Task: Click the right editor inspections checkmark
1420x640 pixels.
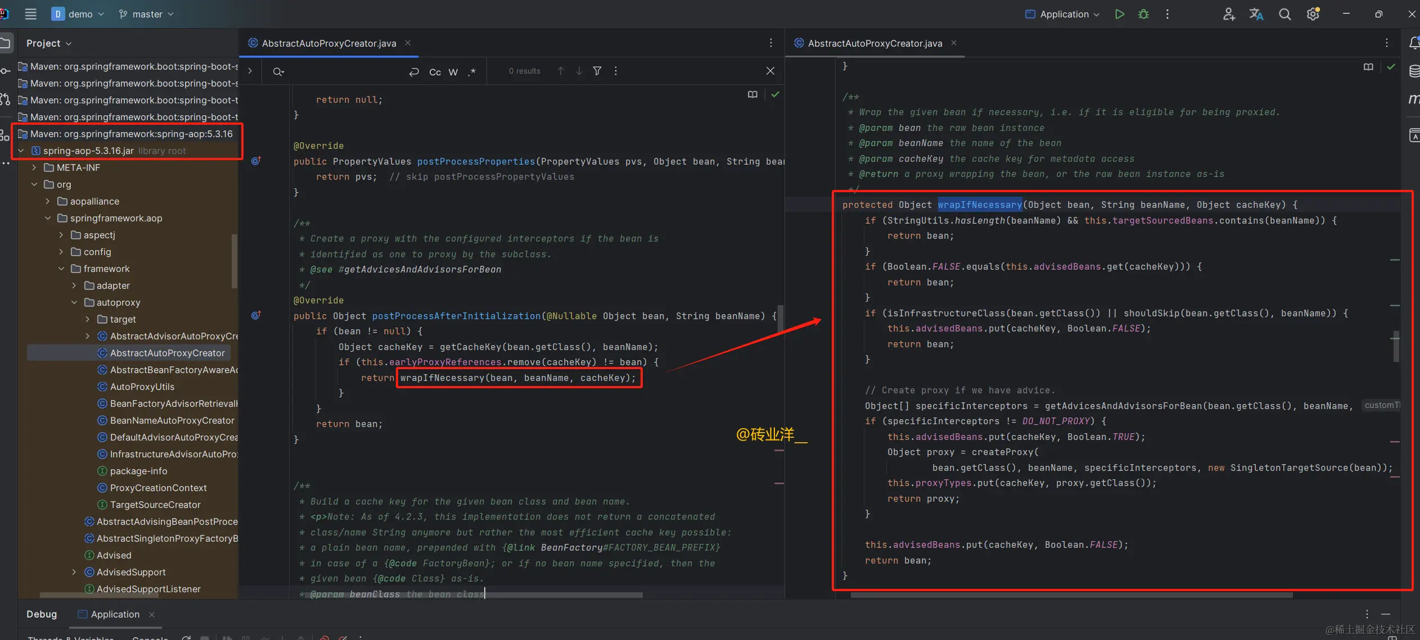Action: pyautogui.click(x=1391, y=67)
